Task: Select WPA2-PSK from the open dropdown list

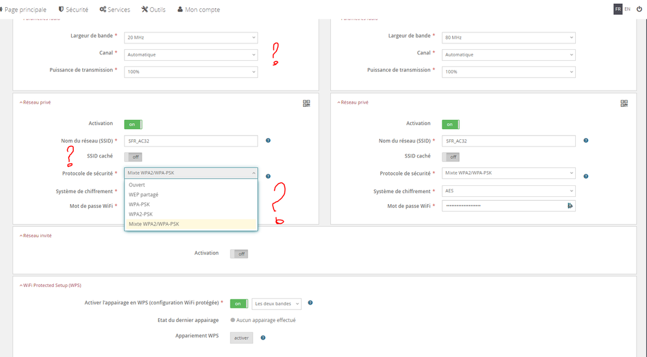Action: pyautogui.click(x=141, y=214)
